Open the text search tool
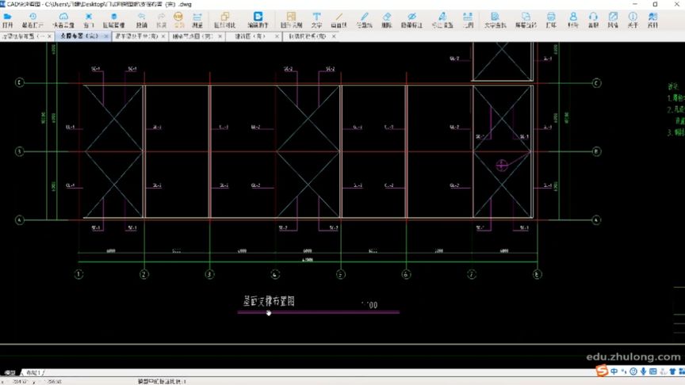 495,20
